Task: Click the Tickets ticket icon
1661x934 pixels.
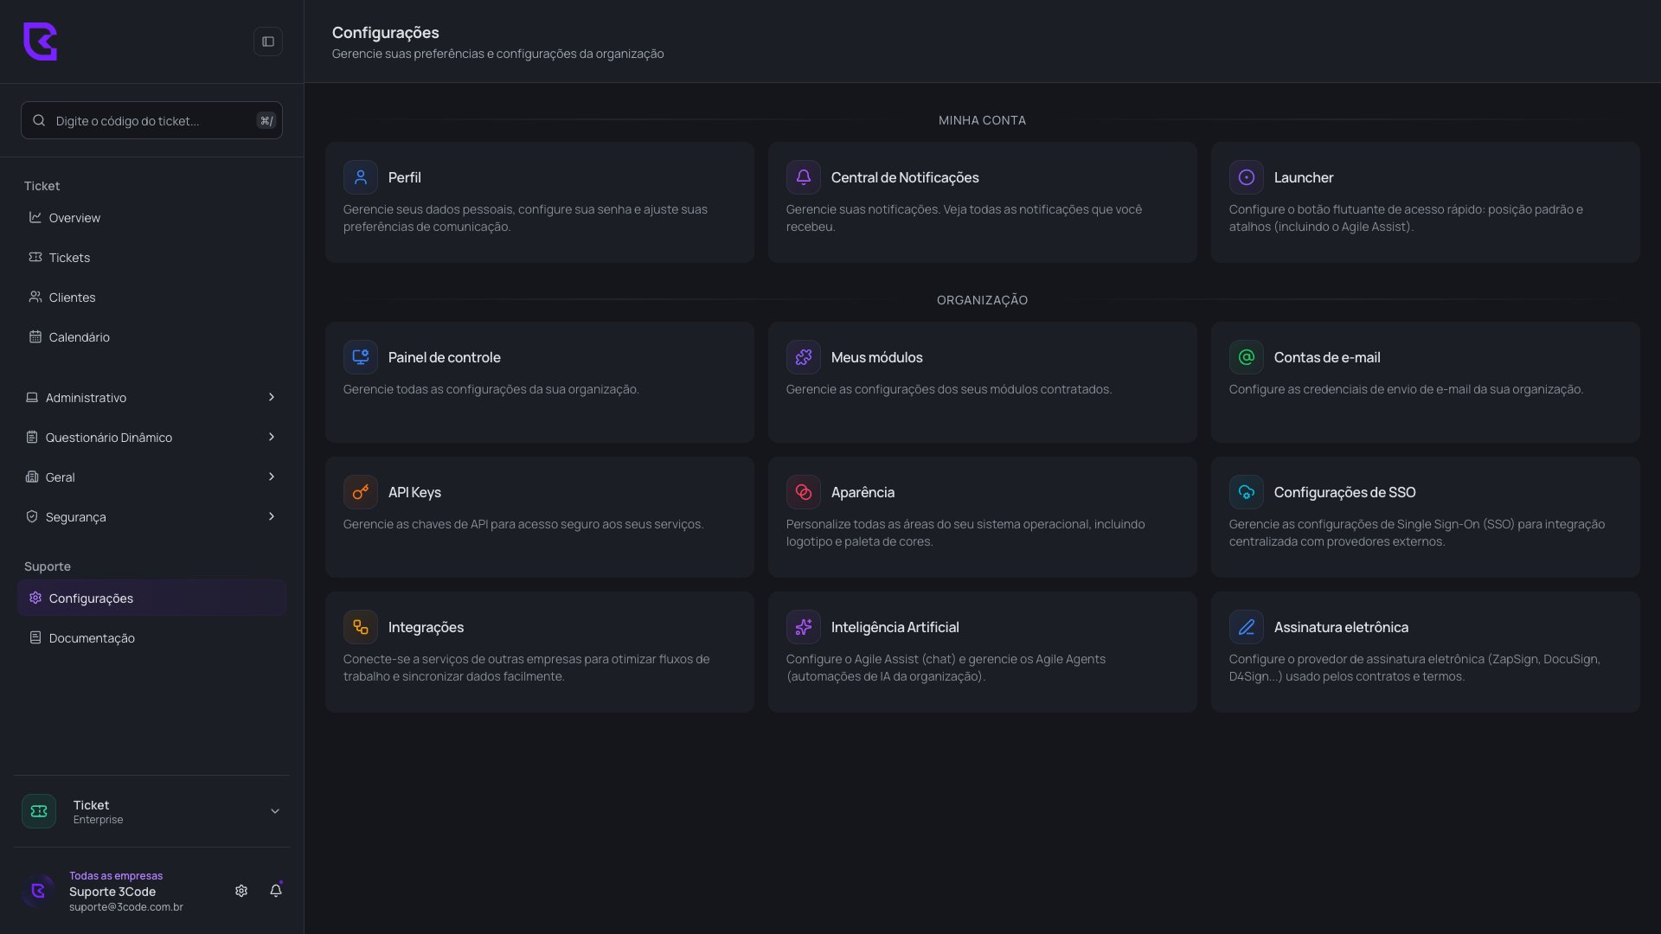Action: (35, 257)
